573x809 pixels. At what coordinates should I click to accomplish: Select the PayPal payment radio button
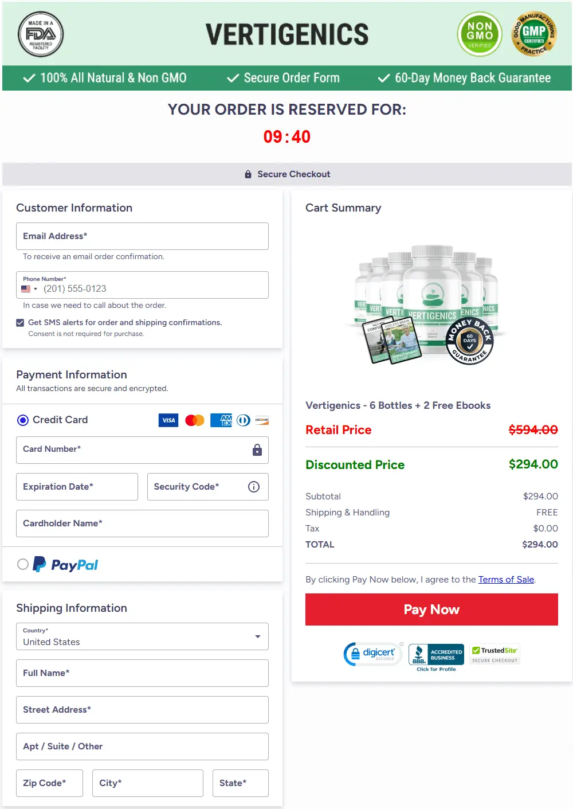coord(23,564)
